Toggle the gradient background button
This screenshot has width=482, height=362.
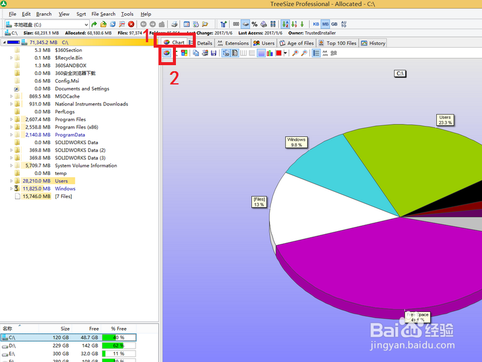coord(261,53)
